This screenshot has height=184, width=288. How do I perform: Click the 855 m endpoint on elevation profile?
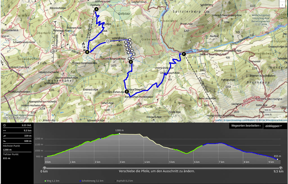tap(277, 159)
